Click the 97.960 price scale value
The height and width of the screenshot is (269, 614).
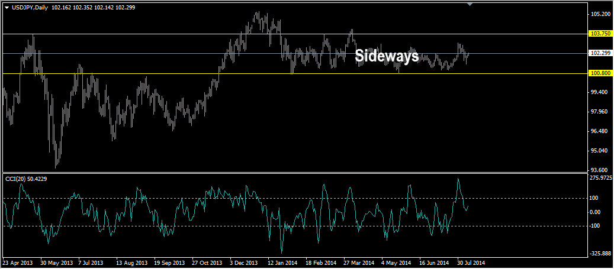[x=600, y=111]
